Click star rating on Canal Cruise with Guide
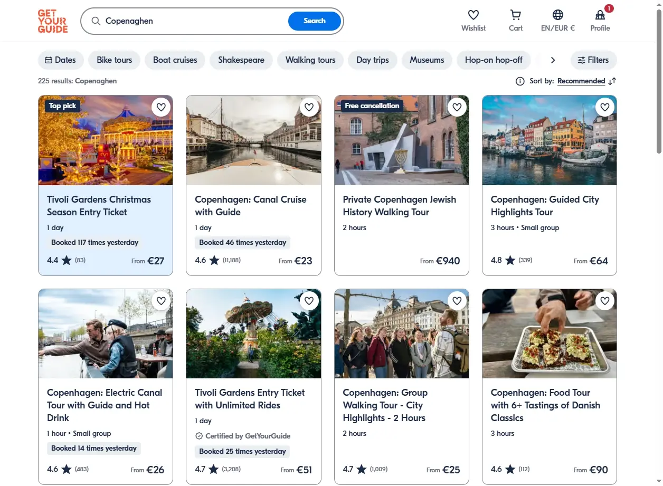Screen dimensions: 663x486 (214, 260)
